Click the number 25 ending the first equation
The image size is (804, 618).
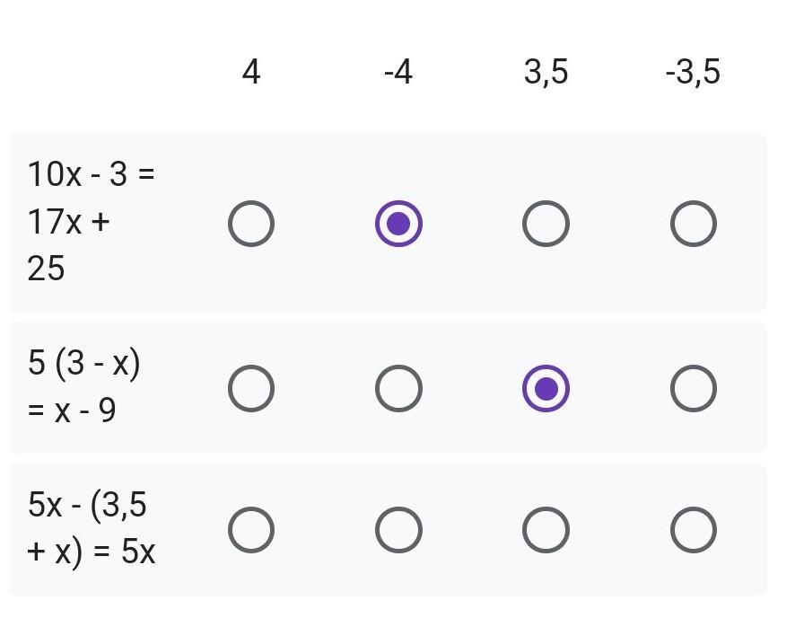click(x=46, y=269)
